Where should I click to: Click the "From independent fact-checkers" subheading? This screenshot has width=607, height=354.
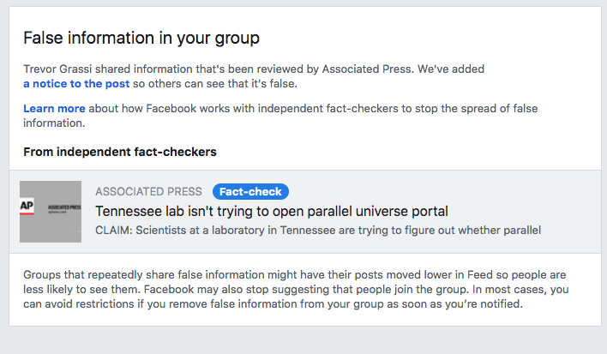pyautogui.click(x=120, y=152)
